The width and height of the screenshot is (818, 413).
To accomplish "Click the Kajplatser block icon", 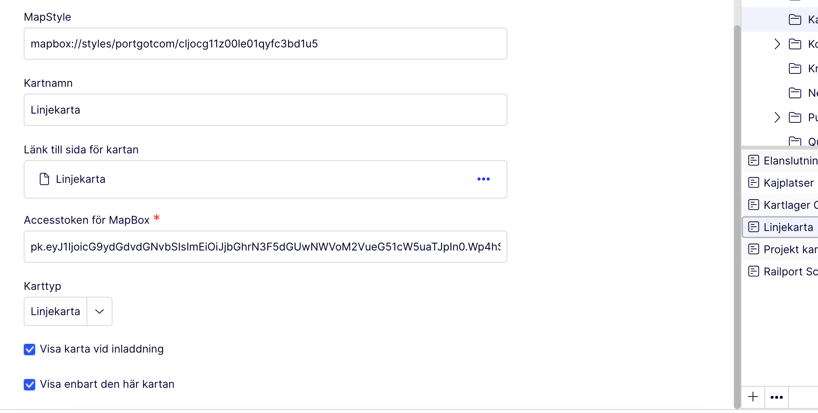I will (x=754, y=182).
